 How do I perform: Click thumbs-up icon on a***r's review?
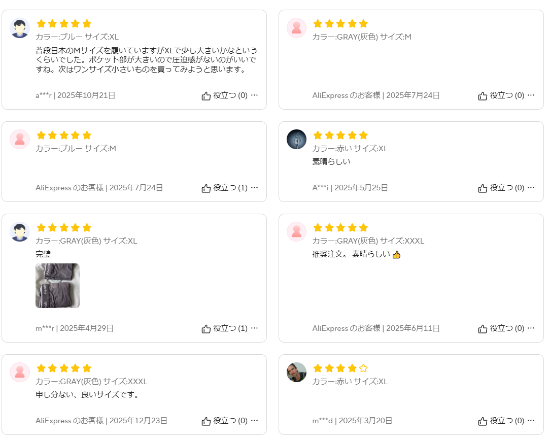(206, 96)
